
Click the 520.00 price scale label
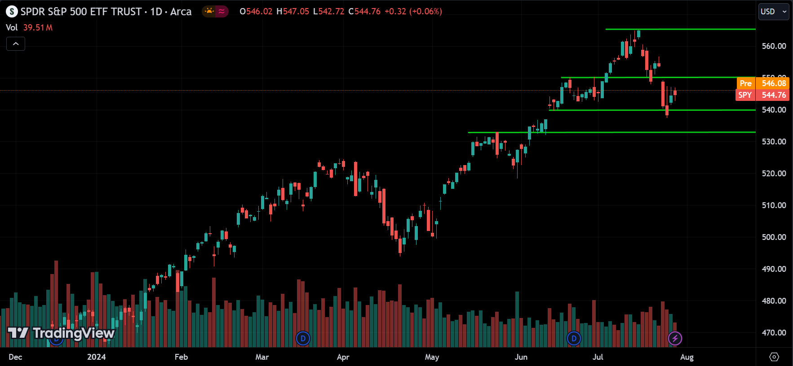pyautogui.click(x=774, y=174)
